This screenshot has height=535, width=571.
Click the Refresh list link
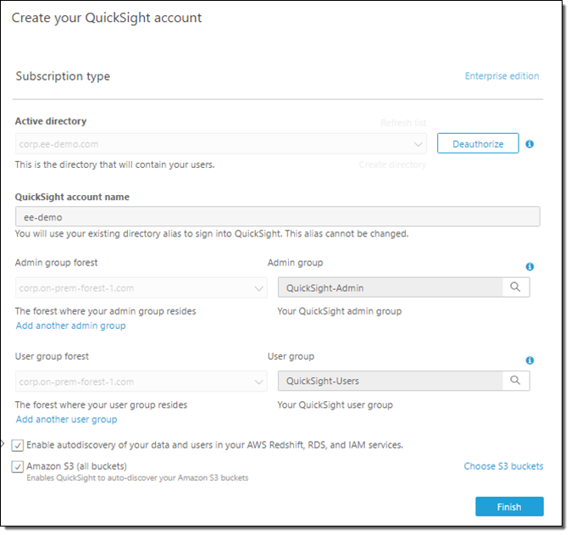pyautogui.click(x=402, y=123)
